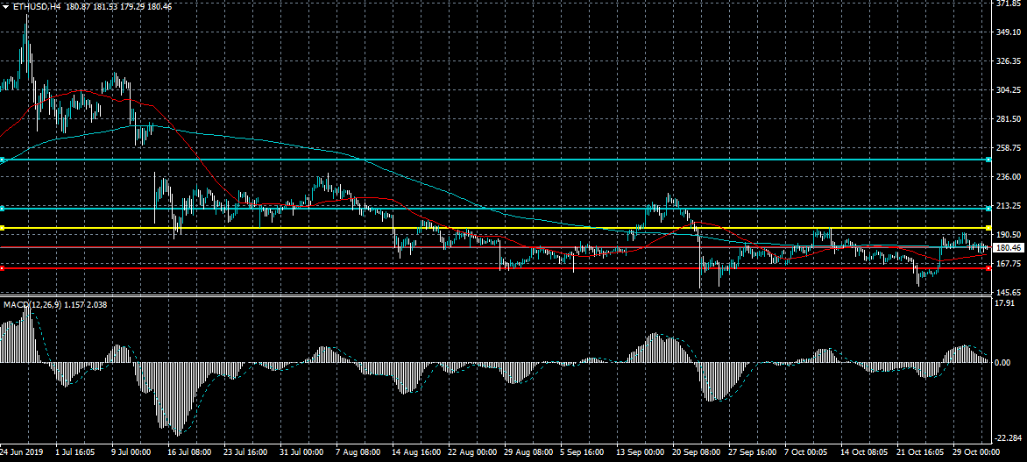This screenshot has width=1027, height=462.
Task: Grab the left handle of the upper cyan line
Action: (3, 160)
